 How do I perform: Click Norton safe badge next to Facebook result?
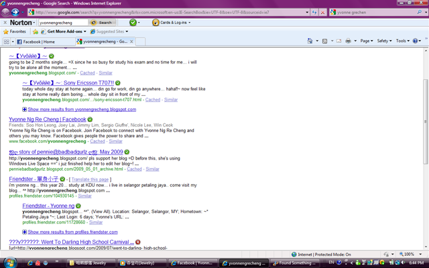(x=90, y=119)
